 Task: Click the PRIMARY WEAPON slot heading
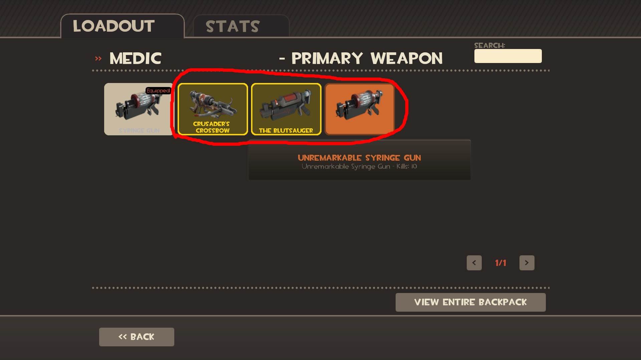click(367, 59)
